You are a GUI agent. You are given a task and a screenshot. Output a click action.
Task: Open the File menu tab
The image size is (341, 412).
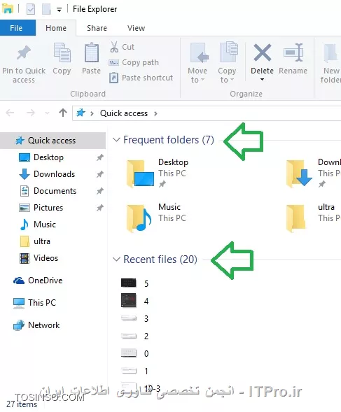16,28
